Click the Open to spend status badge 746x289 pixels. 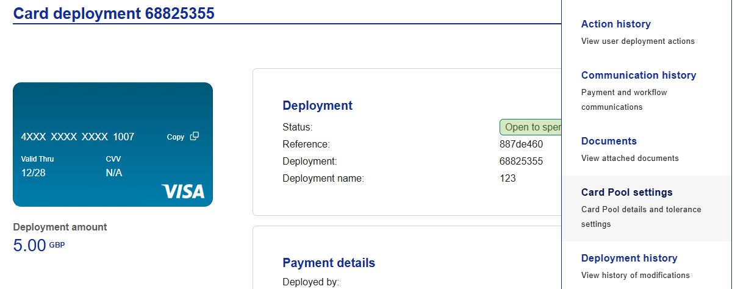(530, 127)
